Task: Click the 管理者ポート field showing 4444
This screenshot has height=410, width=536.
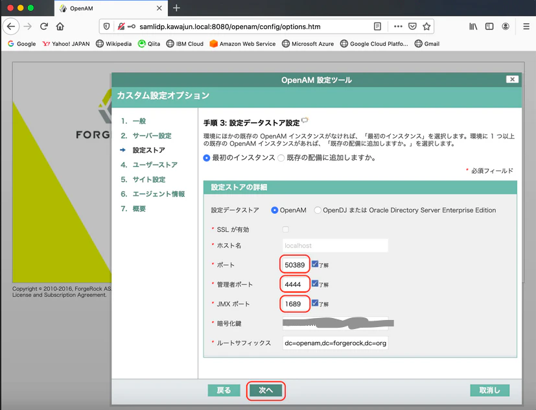Action: click(x=295, y=284)
